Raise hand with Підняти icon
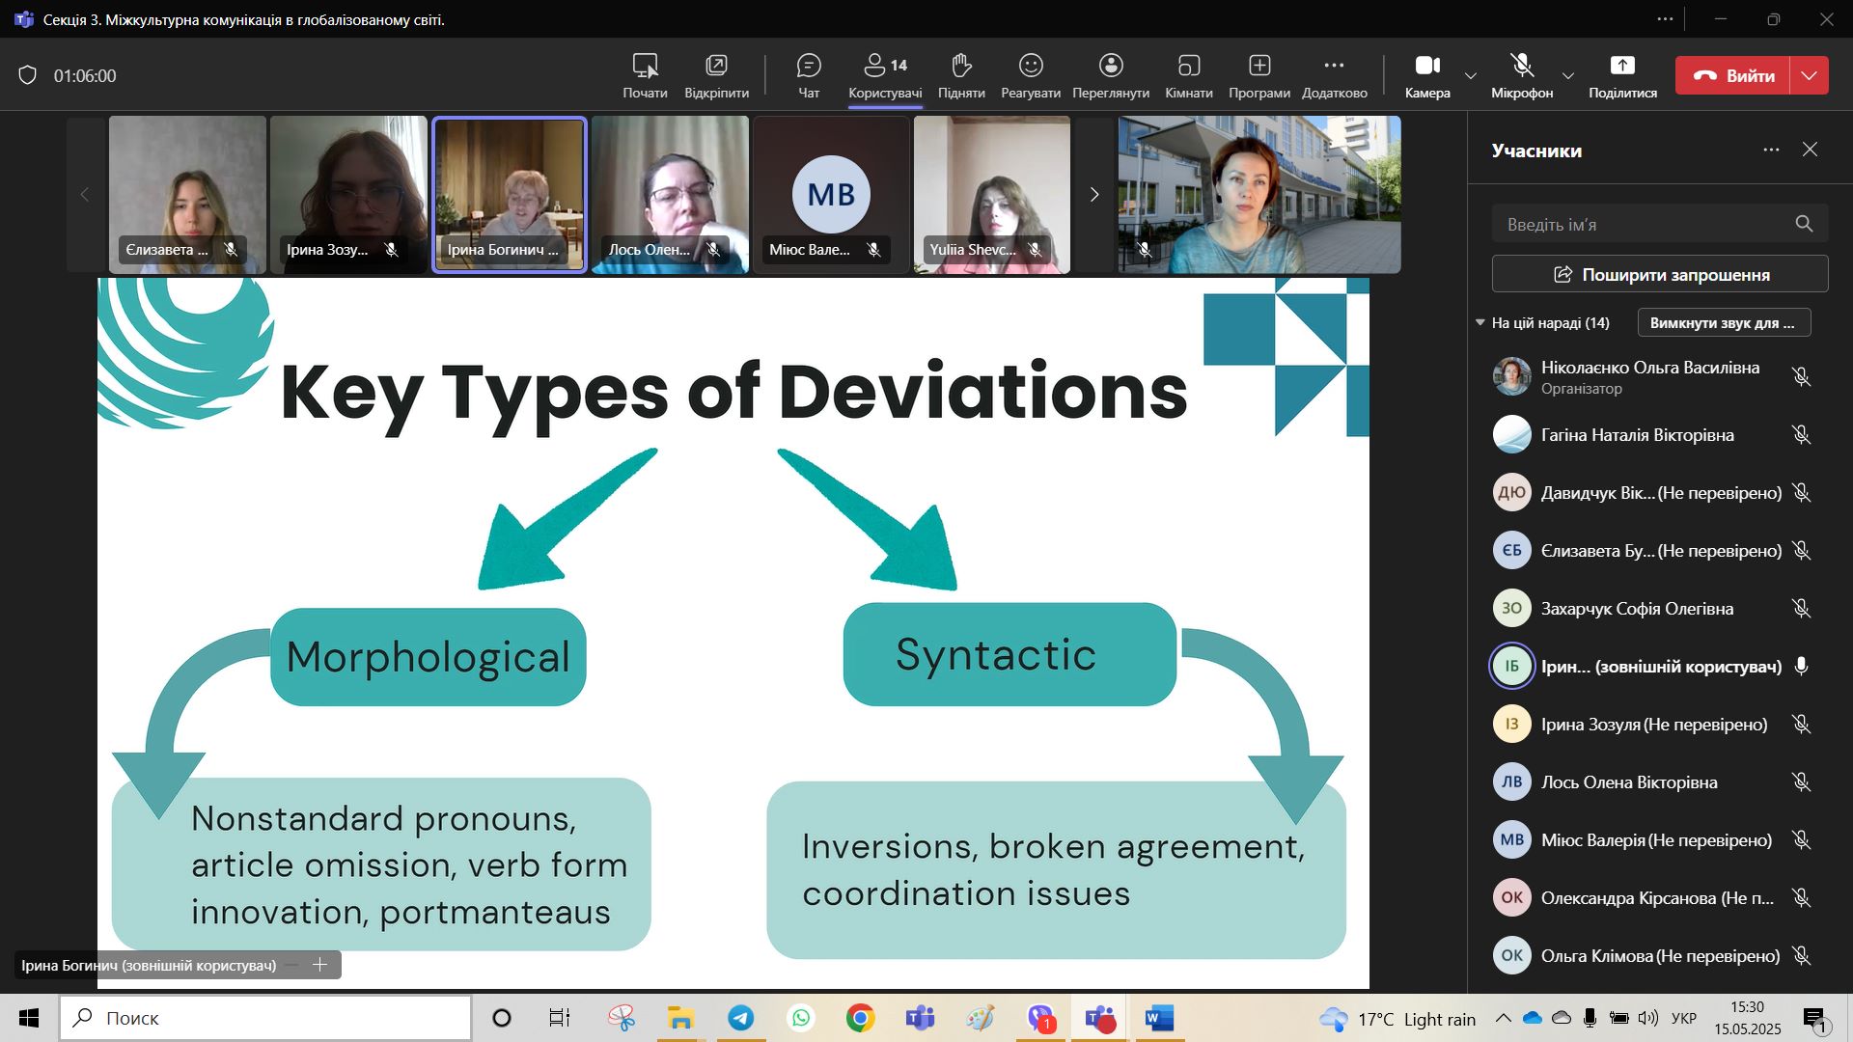Screen dimensions: 1853x1042 click(960, 75)
